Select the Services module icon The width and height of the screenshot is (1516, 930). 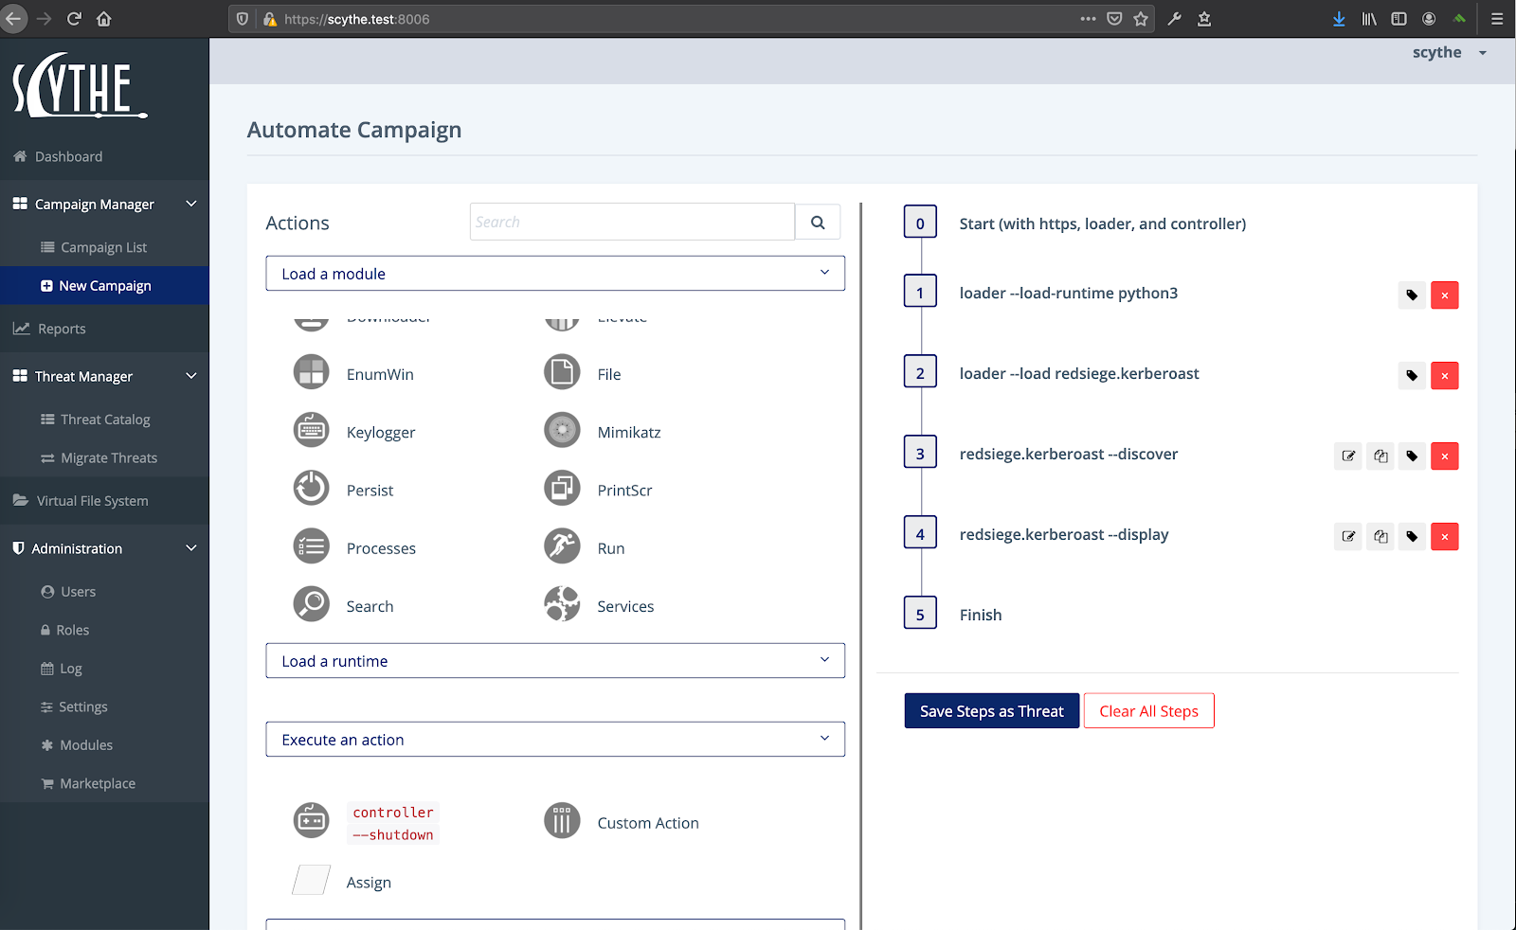pyautogui.click(x=562, y=605)
